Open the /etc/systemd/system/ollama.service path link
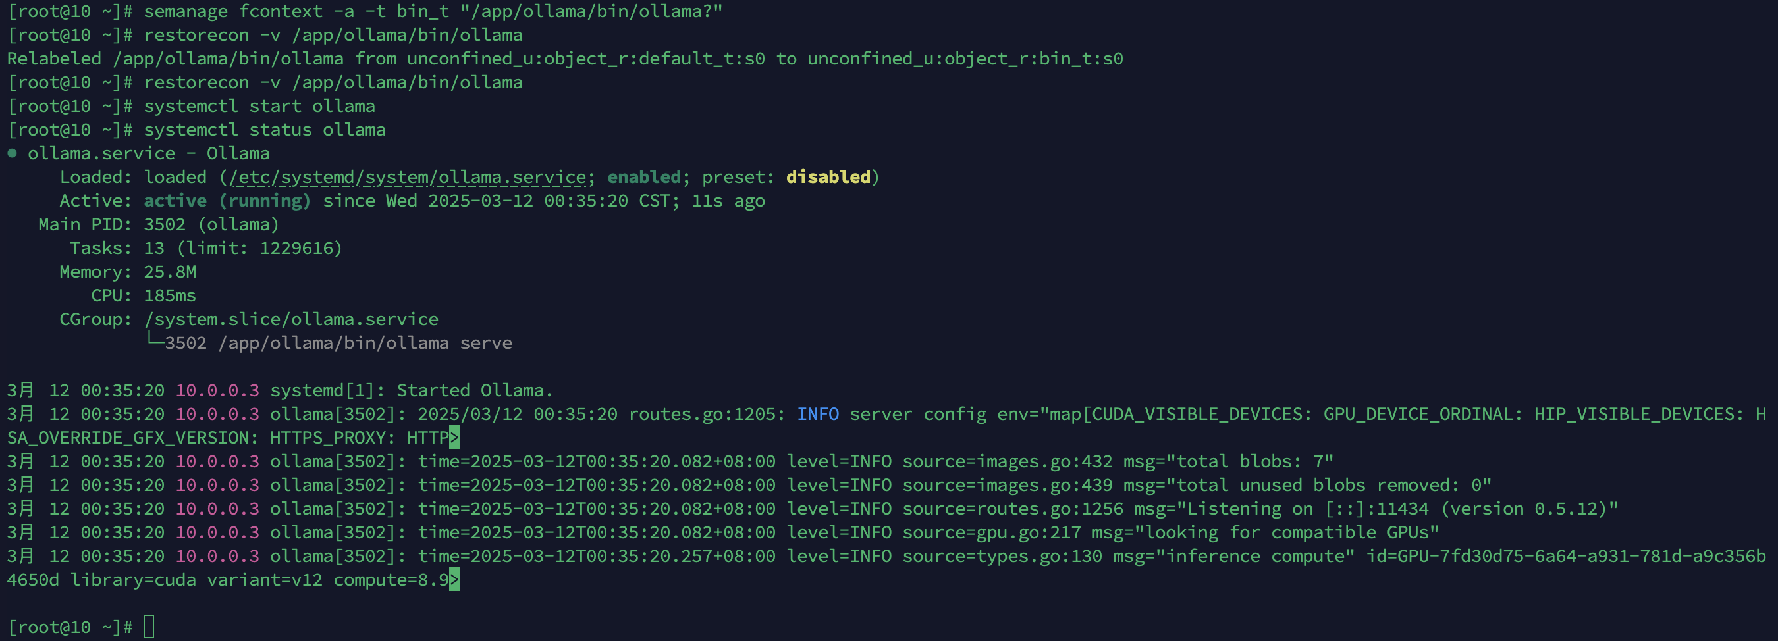Screen dimensions: 1778x641 408,177
